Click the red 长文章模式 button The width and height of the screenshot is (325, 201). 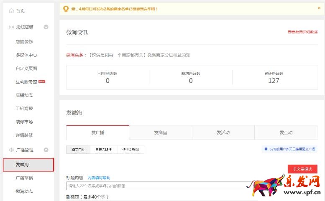click(302, 169)
